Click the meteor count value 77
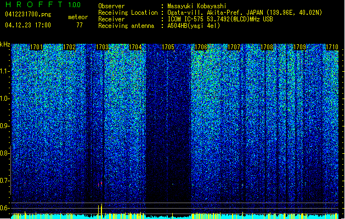The image size is (345, 219). [80, 25]
